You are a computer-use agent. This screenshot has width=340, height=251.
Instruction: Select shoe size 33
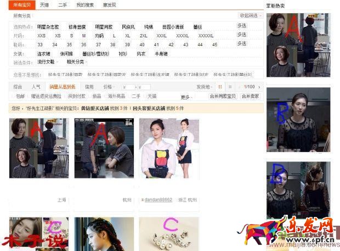pyautogui.click(x=40, y=44)
